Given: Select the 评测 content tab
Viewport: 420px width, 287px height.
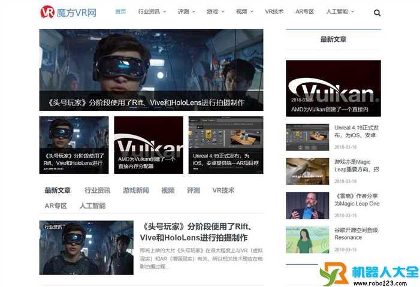Looking at the screenshot, I should (x=194, y=191).
